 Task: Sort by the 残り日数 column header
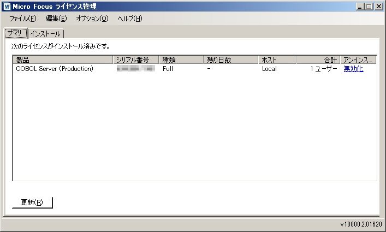(x=231, y=60)
